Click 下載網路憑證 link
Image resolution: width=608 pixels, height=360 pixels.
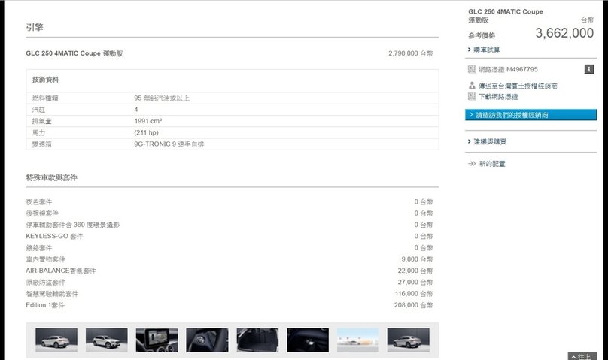point(498,97)
